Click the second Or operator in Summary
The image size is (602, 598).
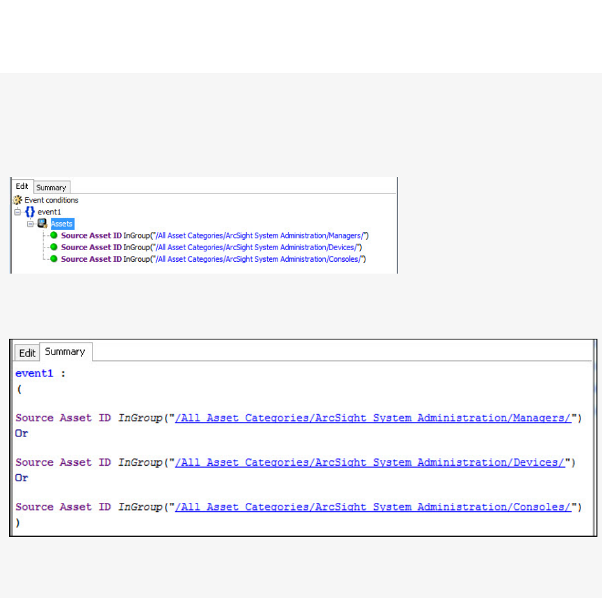21,478
